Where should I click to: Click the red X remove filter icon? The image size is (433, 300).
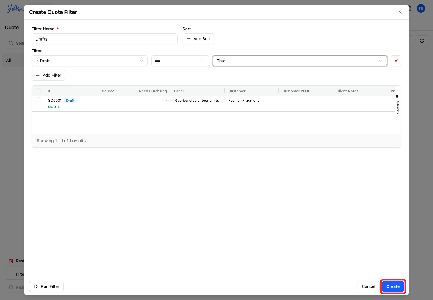[x=396, y=61]
